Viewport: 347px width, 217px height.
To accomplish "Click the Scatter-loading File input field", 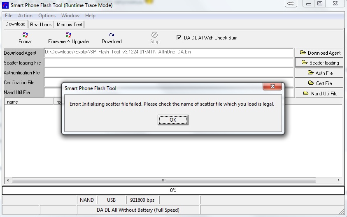I will tap(168, 63).
